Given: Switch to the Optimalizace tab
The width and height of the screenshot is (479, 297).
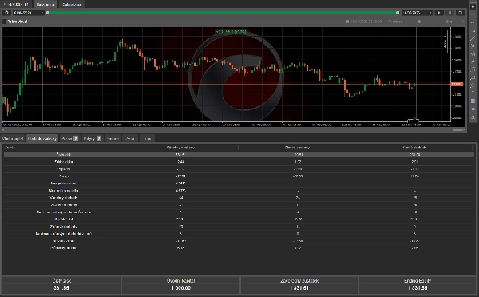Looking at the screenshot, I should (72, 4).
